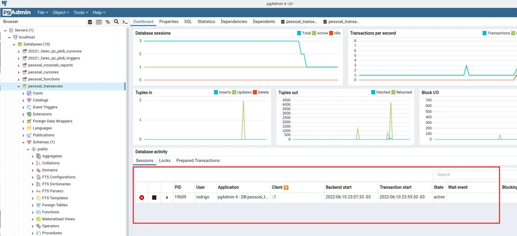Screen dimensions: 517x236
Task: Open the Help menu
Action: [99, 13]
